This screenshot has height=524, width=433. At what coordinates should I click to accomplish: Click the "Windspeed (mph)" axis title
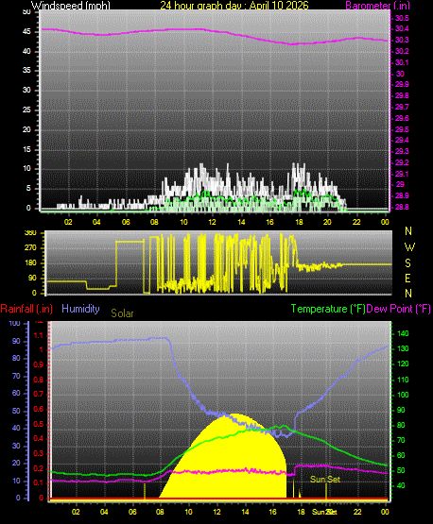pyautogui.click(x=71, y=6)
